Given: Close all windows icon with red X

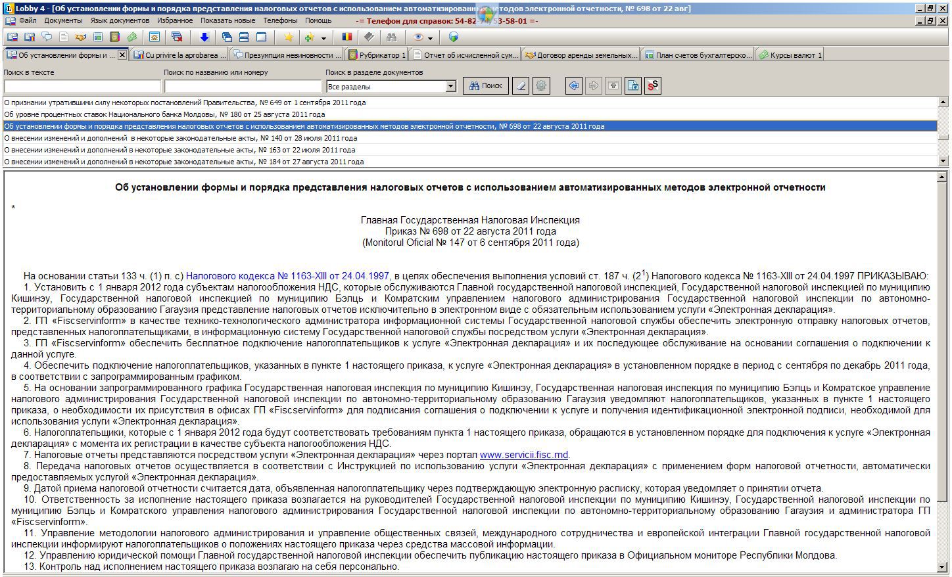Looking at the screenshot, I should pos(177,37).
